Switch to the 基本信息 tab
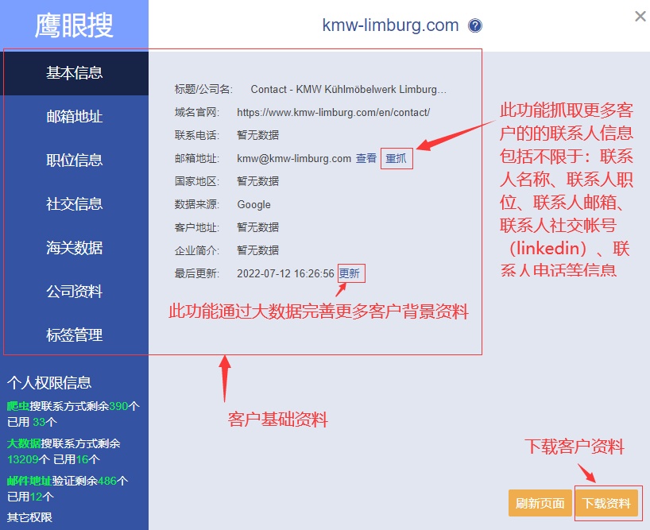Image resolution: width=650 pixels, height=530 pixels. coord(75,73)
